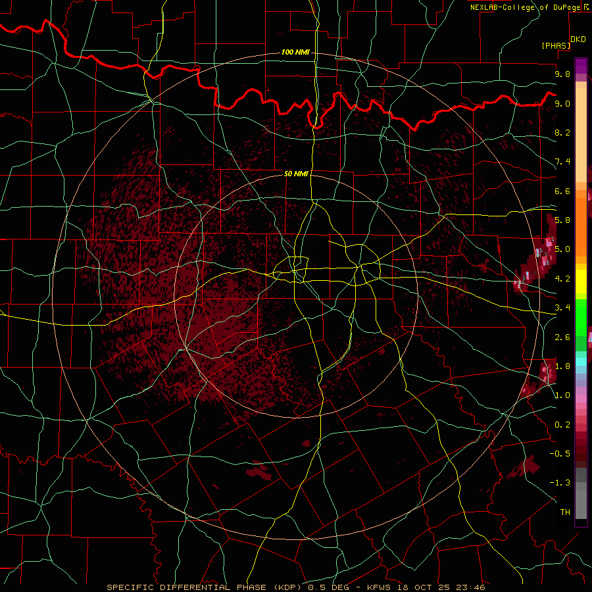Click the 4.2 value on the color scale
This screenshot has height=592, width=592.
point(562,279)
